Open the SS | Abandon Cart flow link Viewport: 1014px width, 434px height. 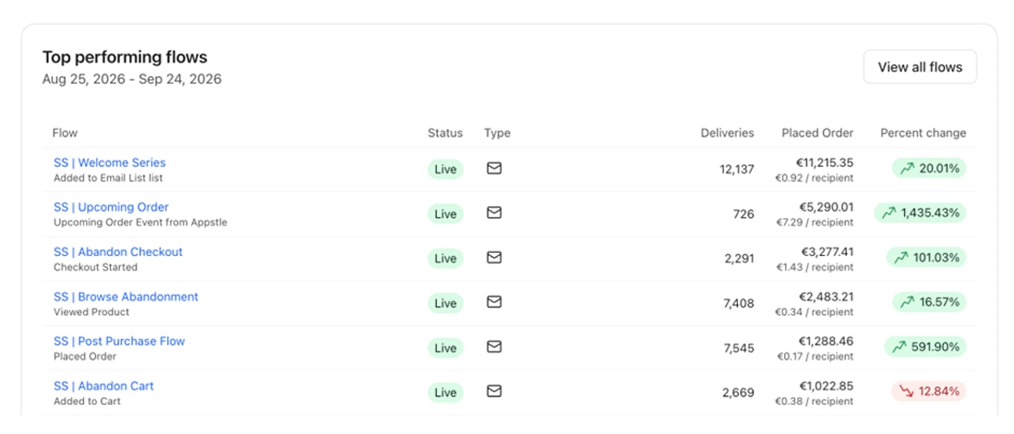[103, 386]
